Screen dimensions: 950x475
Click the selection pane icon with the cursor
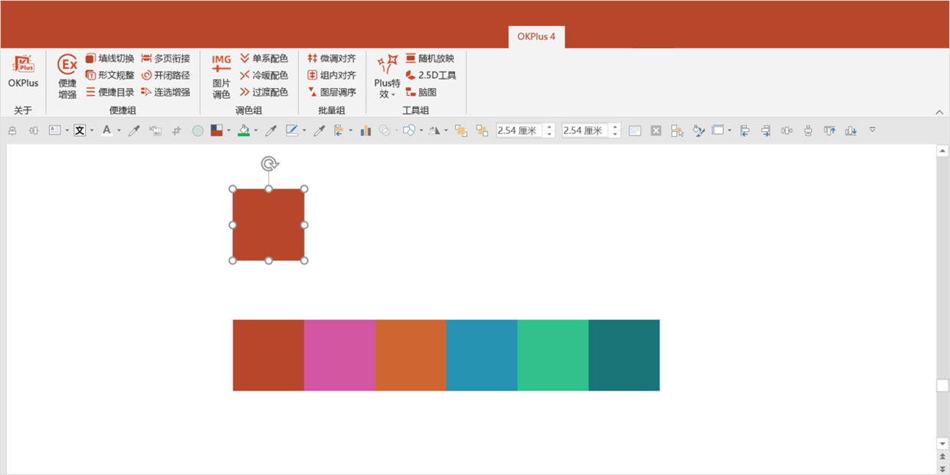[677, 130]
